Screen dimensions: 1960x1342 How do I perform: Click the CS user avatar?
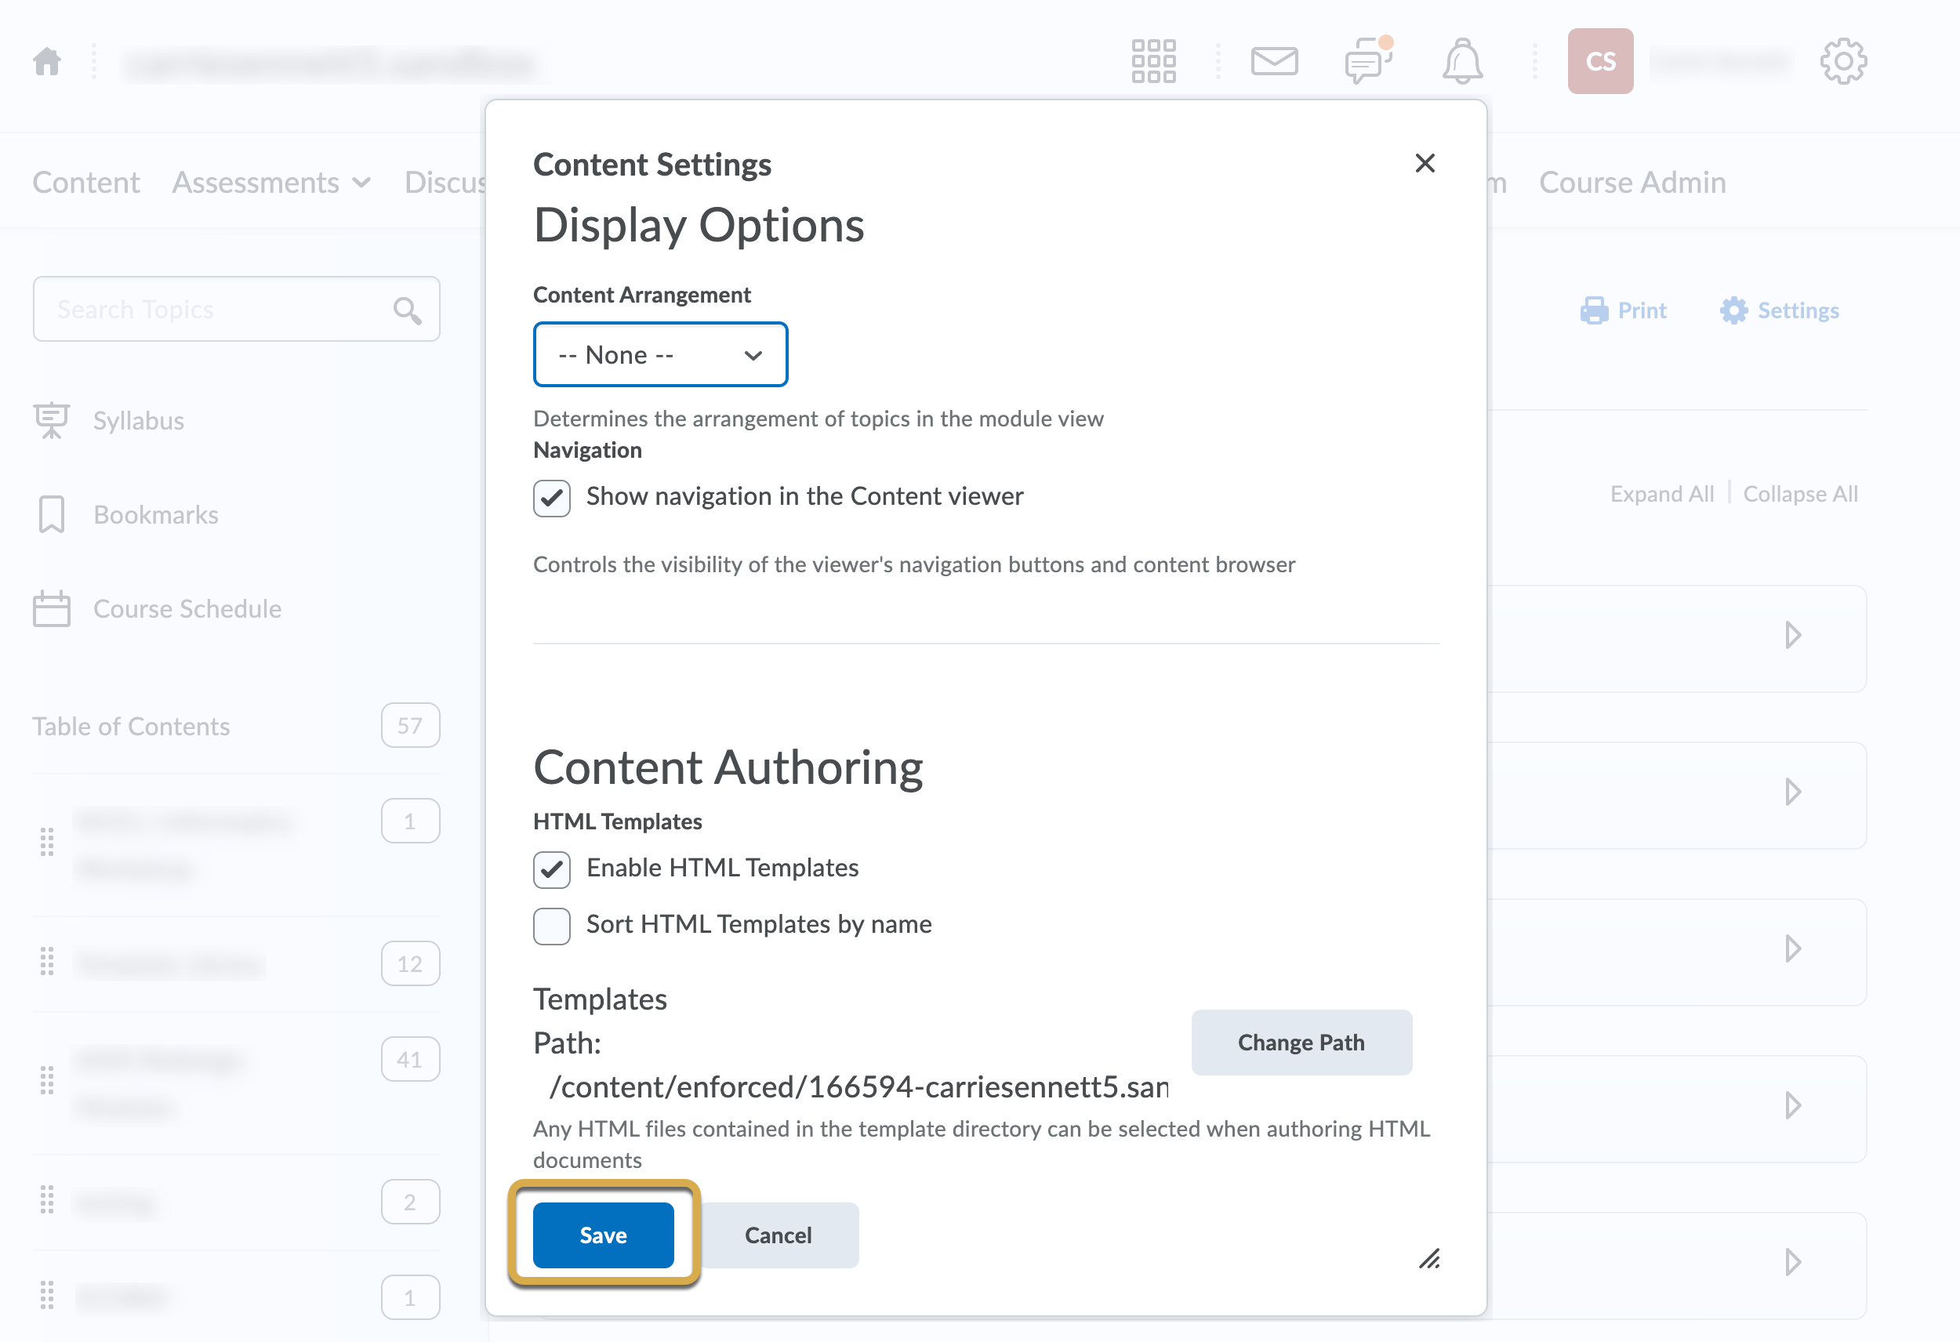click(1600, 60)
